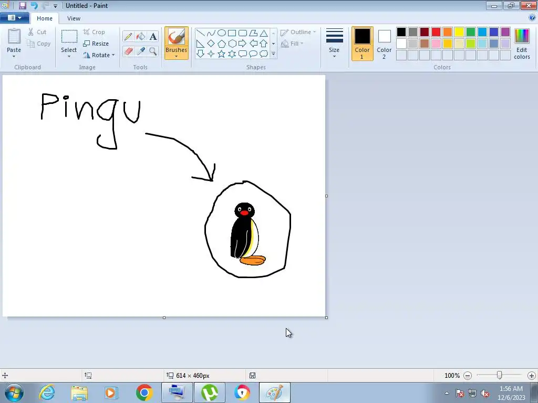The width and height of the screenshot is (538, 403).
Task: Open the shape Outline dropdown
Action: [x=298, y=32]
